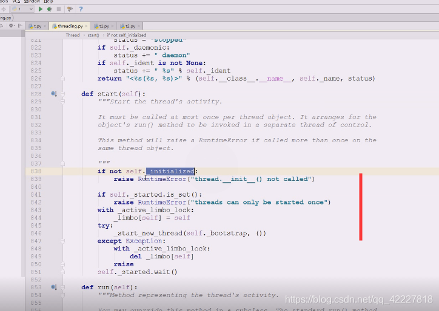The width and height of the screenshot is (439, 311).
Task: Close the t1.py editor tab
Action: tap(112, 26)
